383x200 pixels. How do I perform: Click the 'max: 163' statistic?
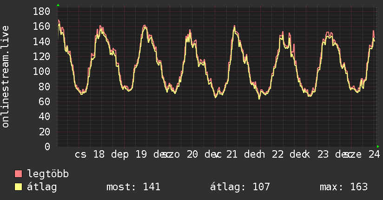coord(343,187)
